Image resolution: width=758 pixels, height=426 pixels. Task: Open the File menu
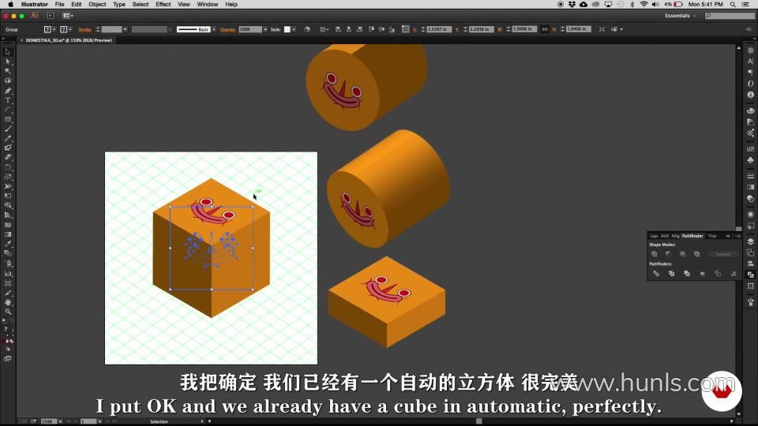click(x=59, y=5)
